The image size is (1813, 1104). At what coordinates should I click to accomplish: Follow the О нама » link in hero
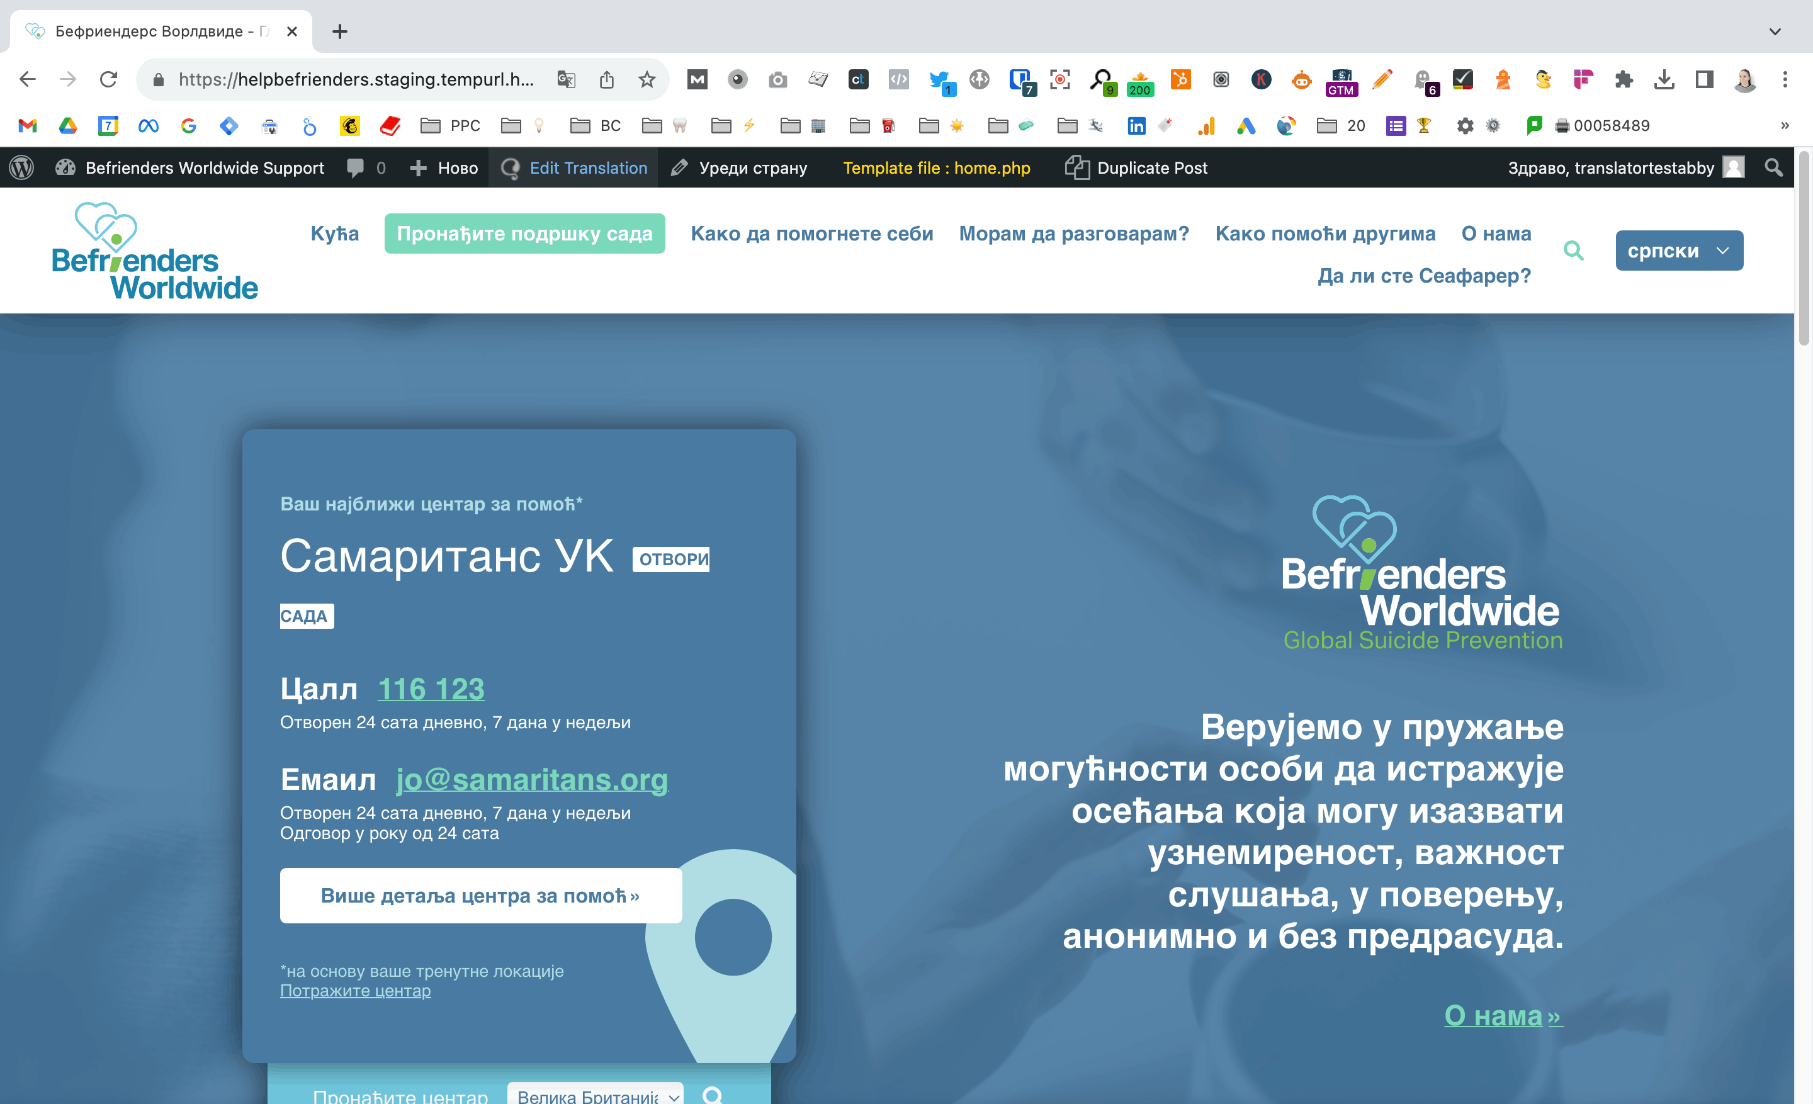click(1503, 1016)
